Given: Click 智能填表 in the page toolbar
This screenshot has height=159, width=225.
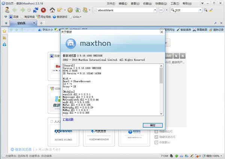Looking at the screenshot, I should 184,30.
